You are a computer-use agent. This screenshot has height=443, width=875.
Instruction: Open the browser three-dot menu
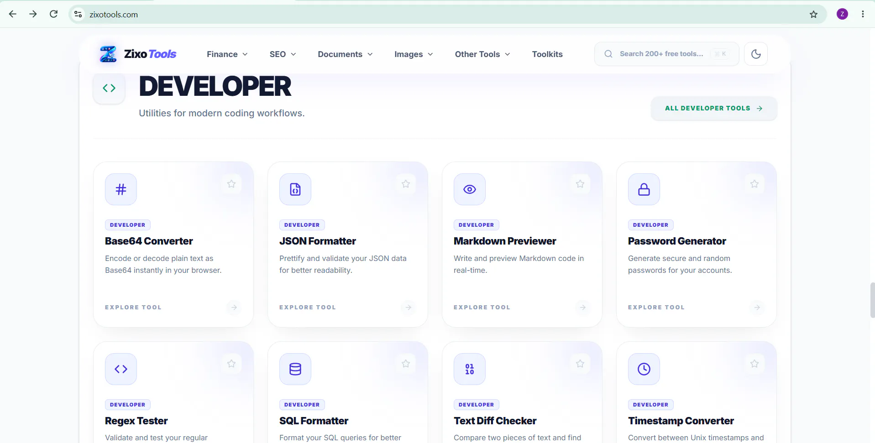click(863, 14)
